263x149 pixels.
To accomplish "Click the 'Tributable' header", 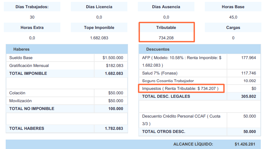I will click(166, 28).
